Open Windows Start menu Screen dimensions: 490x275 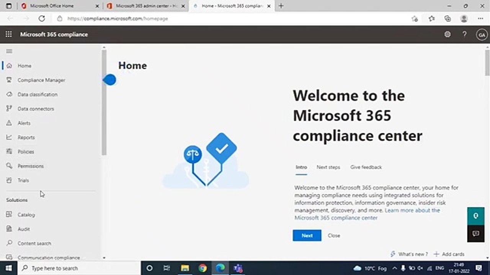coord(8,268)
